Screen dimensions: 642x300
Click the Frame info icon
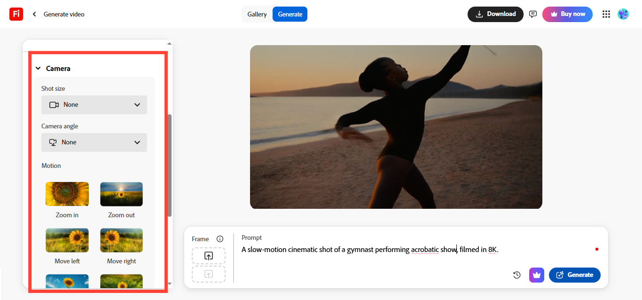220,238
